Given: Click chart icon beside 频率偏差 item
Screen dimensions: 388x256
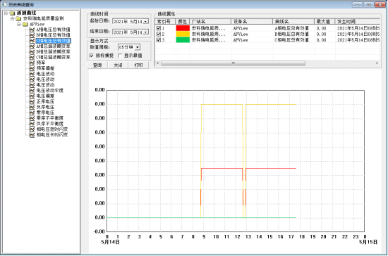Looking at the screenshot, I should [x=32, y=68].
